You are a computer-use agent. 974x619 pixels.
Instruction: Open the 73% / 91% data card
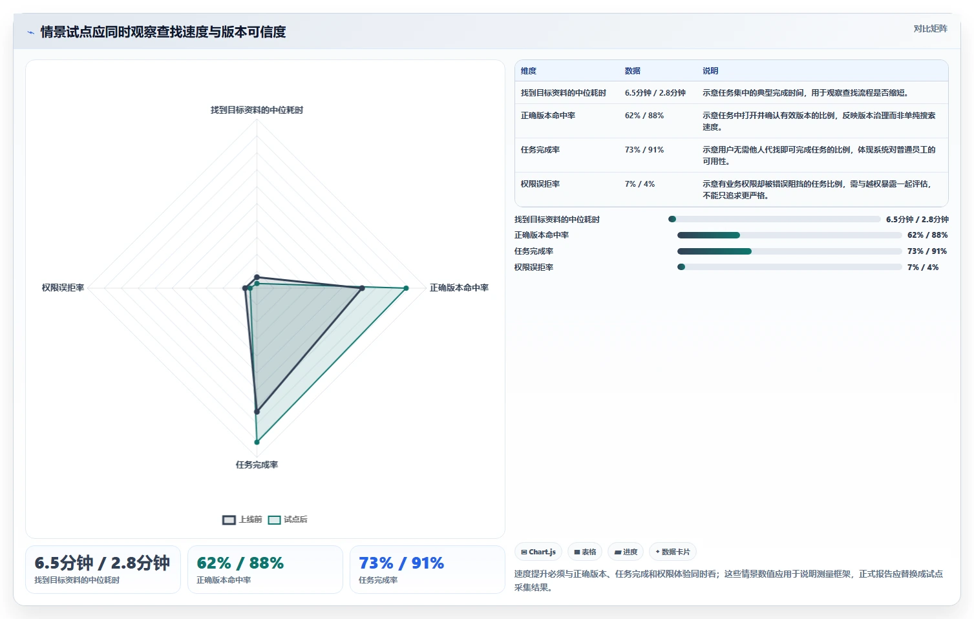427,569
